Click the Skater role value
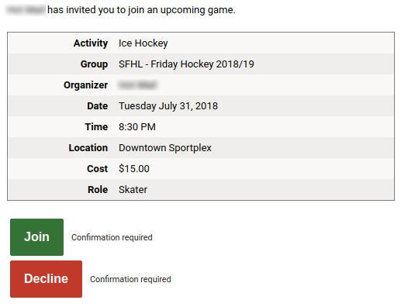 point(133,190)
